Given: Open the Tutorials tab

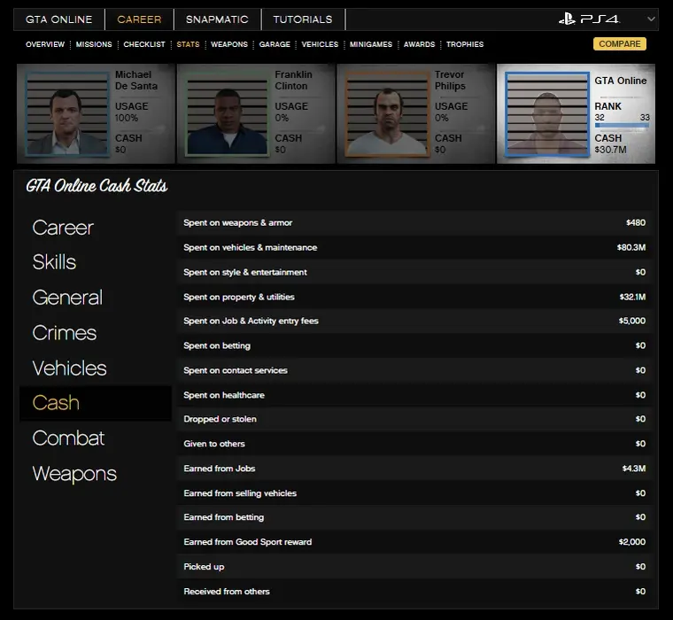Looking at the screenshot, I should click(x=303, y=19).
